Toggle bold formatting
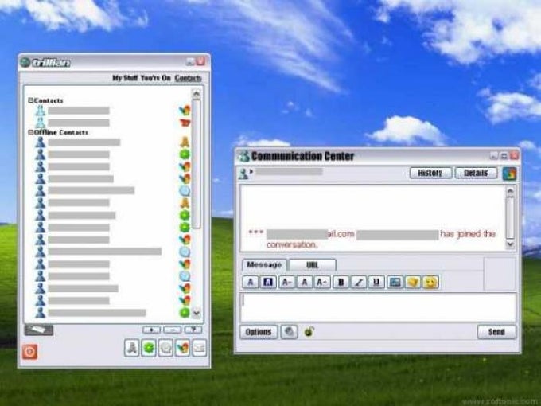 tap(341, 282)
